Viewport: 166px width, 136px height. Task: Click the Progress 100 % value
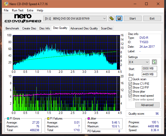[x=155, y=122]
